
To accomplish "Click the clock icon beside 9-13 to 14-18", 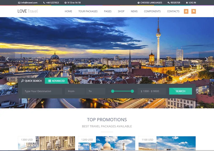I will [x=65, y=3].
